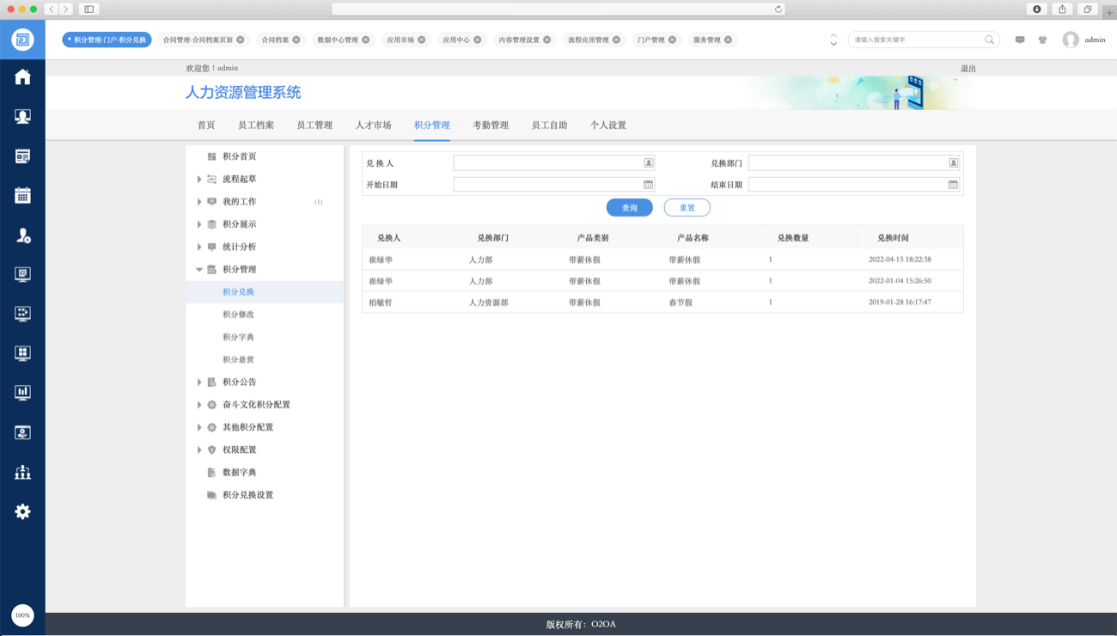This screenshot has width=1117, height=636.
Task: Click the message icon beside search box
Action: pyautogui.click(x=1020, y=40)
